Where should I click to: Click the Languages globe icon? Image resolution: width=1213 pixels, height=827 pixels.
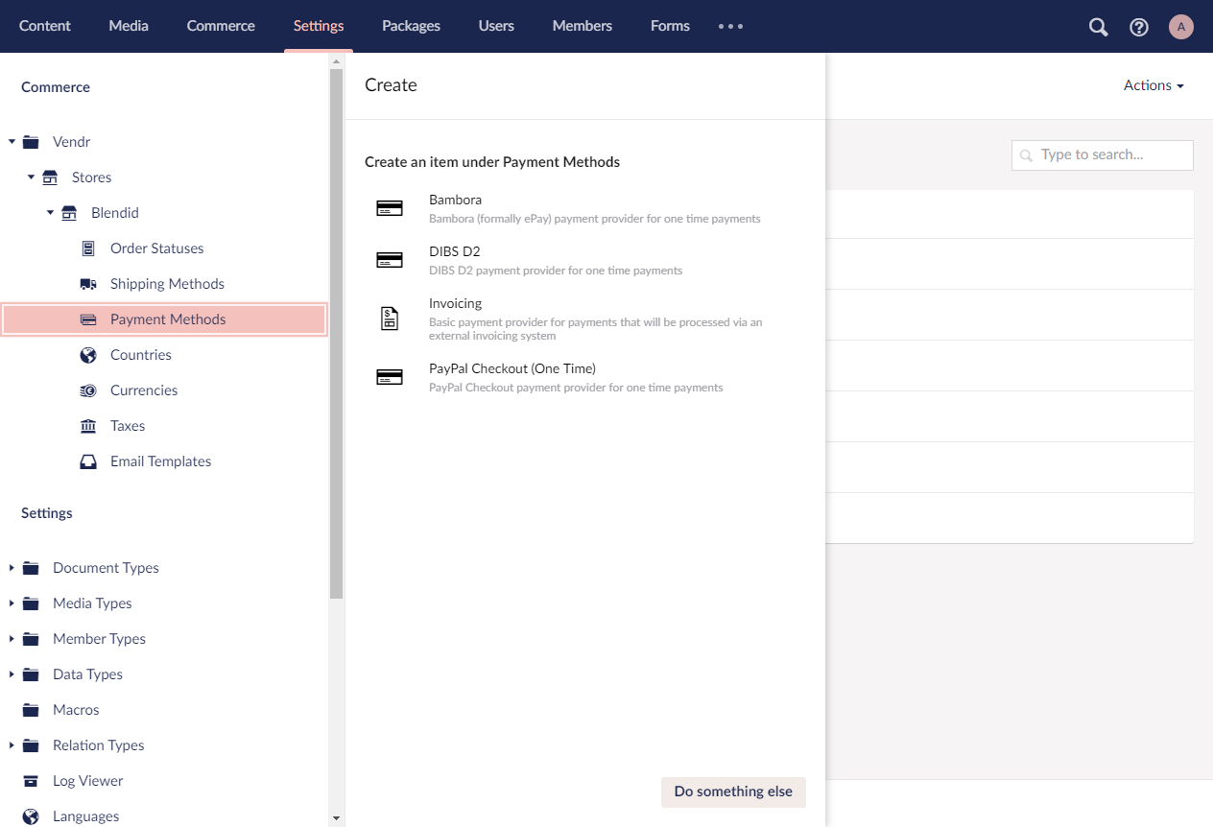[x=31, y=816]
